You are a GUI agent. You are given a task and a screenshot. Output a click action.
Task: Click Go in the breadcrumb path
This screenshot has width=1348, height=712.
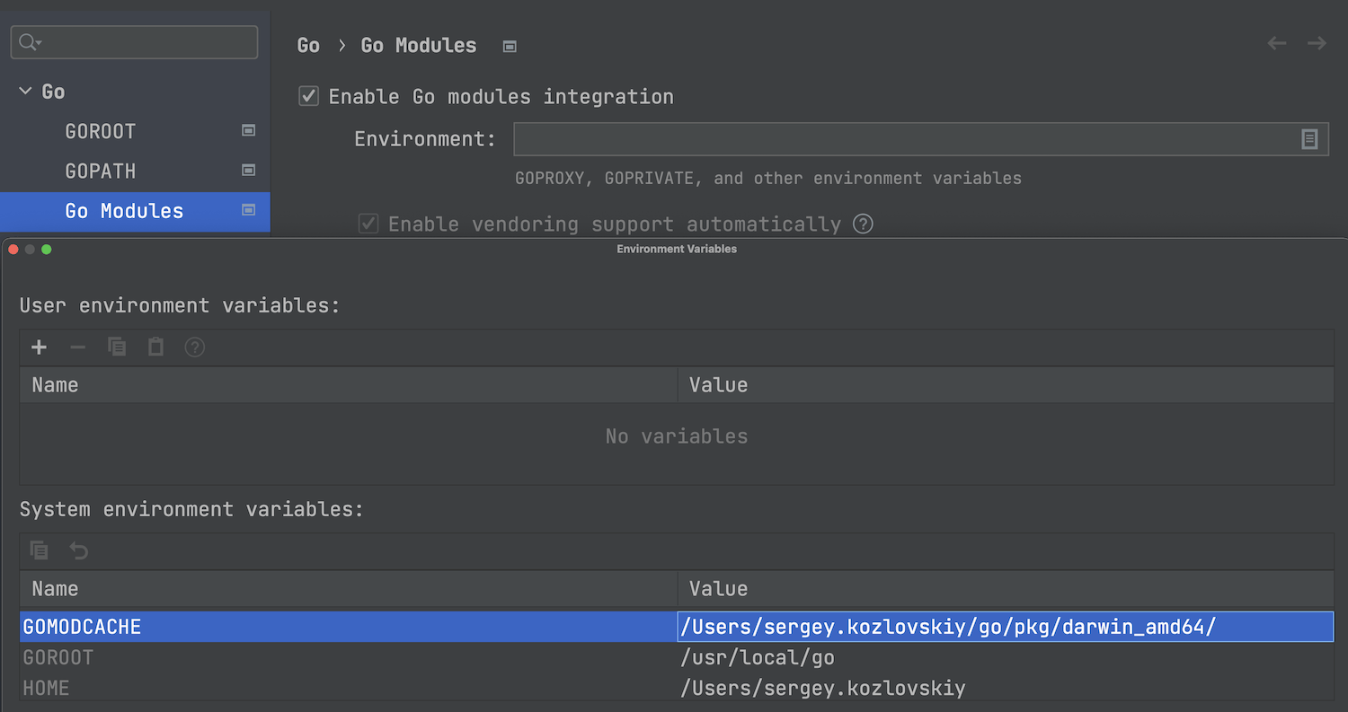pyautogui.click(x=308, y=46)
